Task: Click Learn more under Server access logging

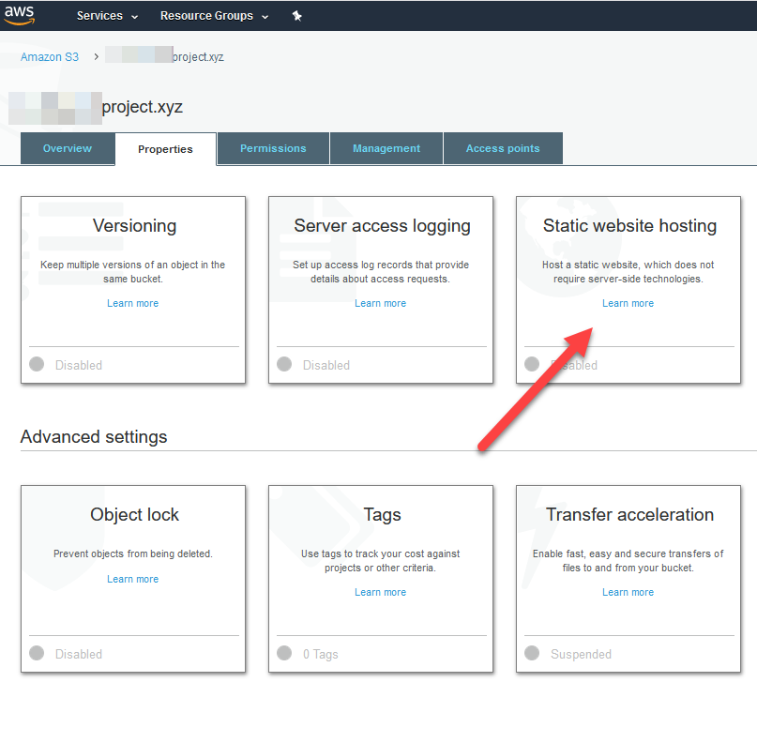Action: pos(381,303)
